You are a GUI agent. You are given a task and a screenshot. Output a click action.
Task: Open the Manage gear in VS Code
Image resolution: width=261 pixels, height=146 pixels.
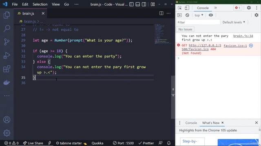point(7,133)
